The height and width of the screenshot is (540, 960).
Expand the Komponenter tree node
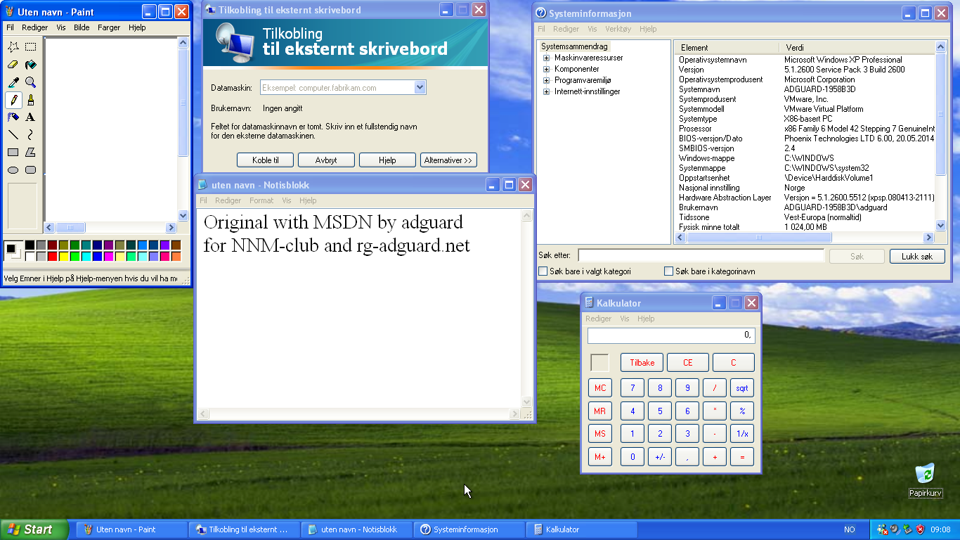(547, 70)
